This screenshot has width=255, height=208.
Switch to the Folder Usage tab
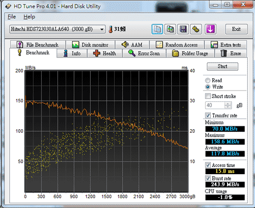point(190,53)
